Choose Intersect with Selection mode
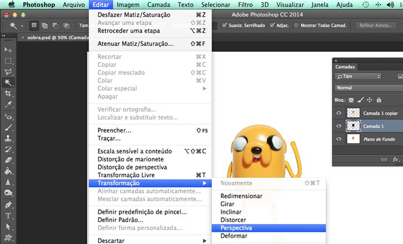 point(66,25)
